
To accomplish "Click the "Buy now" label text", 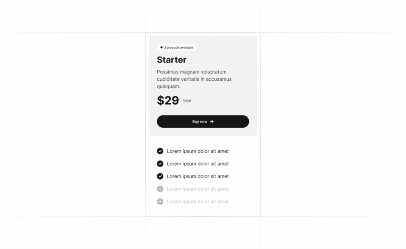I will (200, 121).
